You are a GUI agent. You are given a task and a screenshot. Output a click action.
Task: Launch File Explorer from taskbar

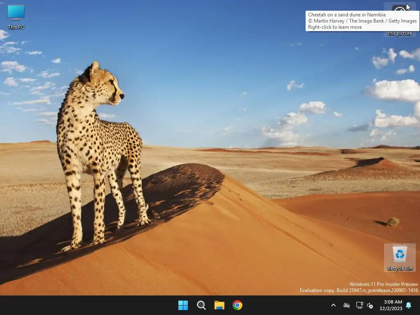pos(219,305)
